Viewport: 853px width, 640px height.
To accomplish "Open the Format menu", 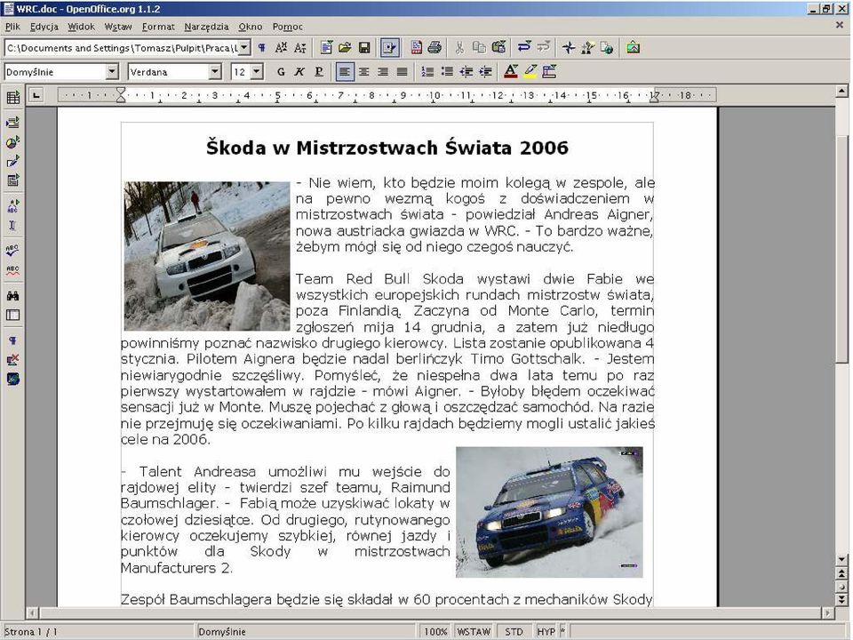I will pos(158,27).
